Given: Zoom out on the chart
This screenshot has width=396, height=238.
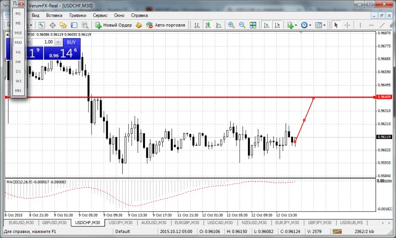Looking at the screenshot, I should 242,25.
